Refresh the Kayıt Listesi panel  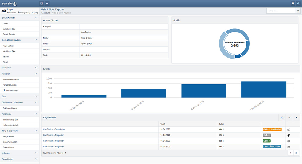(x=282, y=118)
